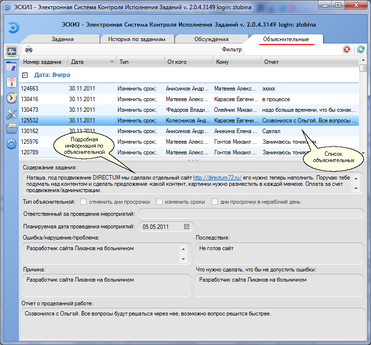
Task: Click the down arrow of task content box
Action: (x=356, y=189)
